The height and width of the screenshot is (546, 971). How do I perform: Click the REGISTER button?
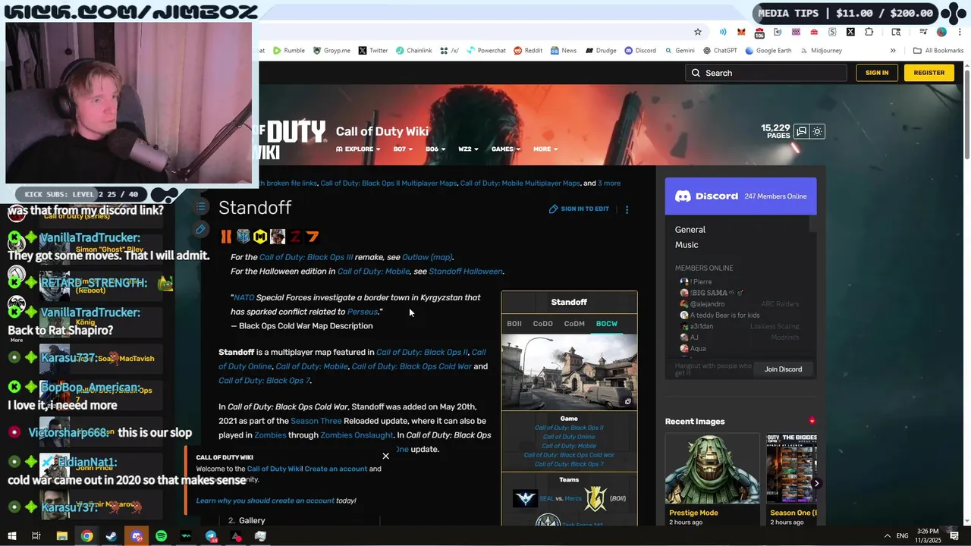929,73
